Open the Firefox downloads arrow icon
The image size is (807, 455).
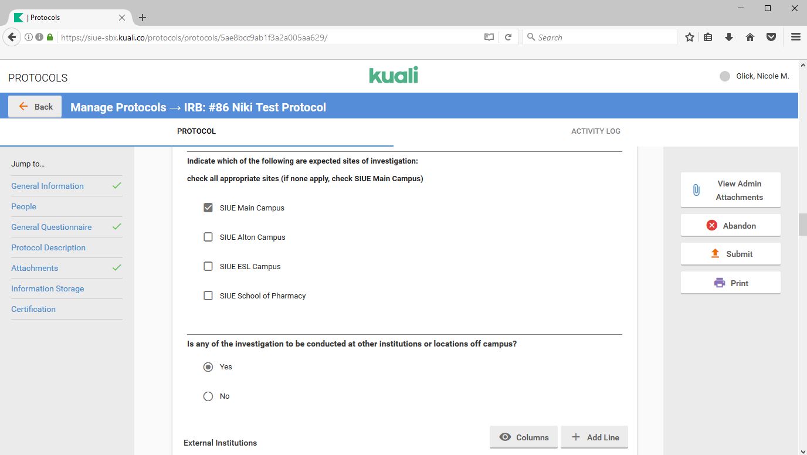pos(729,37)
